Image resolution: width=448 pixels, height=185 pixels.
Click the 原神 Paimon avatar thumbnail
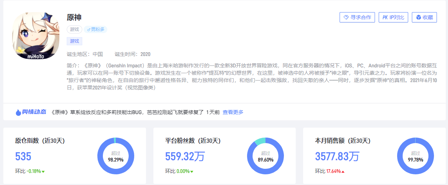point(36,35)
